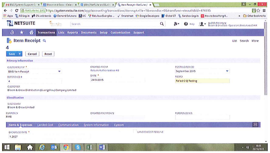270x153 pixels.
Task: Expand the Save button dropdown arrow
Action: pos(20,54)
